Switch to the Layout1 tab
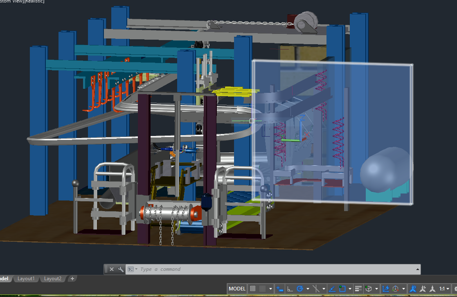 pos(26,279)
